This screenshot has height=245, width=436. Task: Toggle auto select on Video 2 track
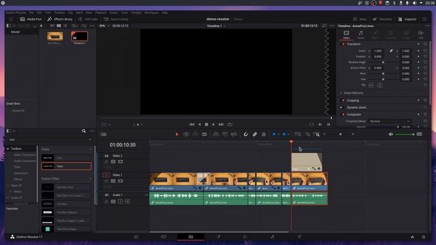[113, 162]
